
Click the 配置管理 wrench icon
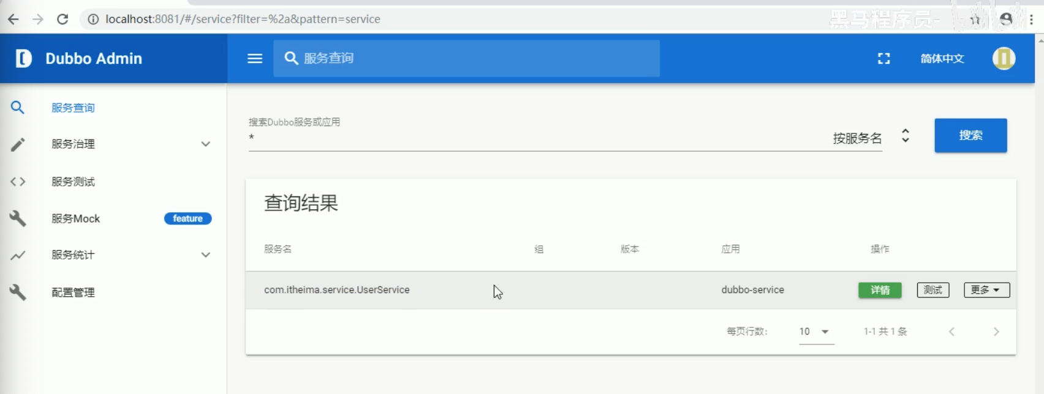(x=18, y=292)
